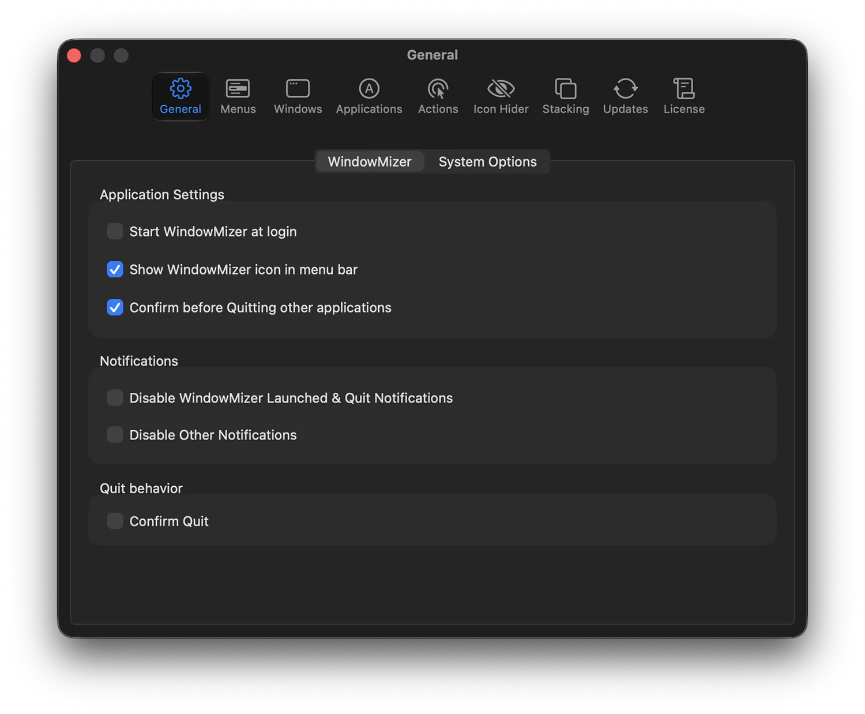Click the Application Settings section heading
Viewport: 865px width, 714px height.
click(162, 194)
